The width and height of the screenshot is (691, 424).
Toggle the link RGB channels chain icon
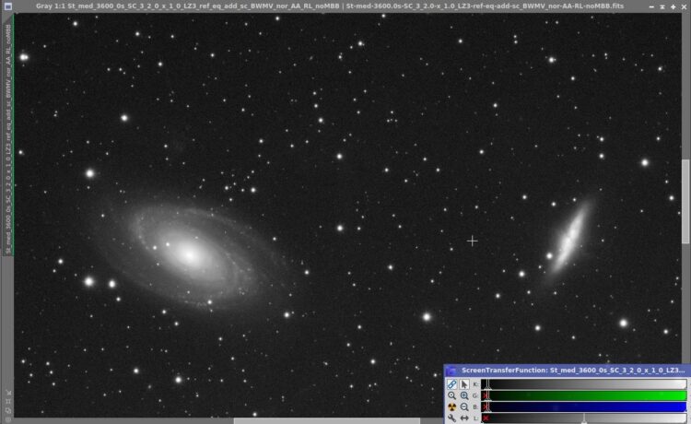(451, 384)
